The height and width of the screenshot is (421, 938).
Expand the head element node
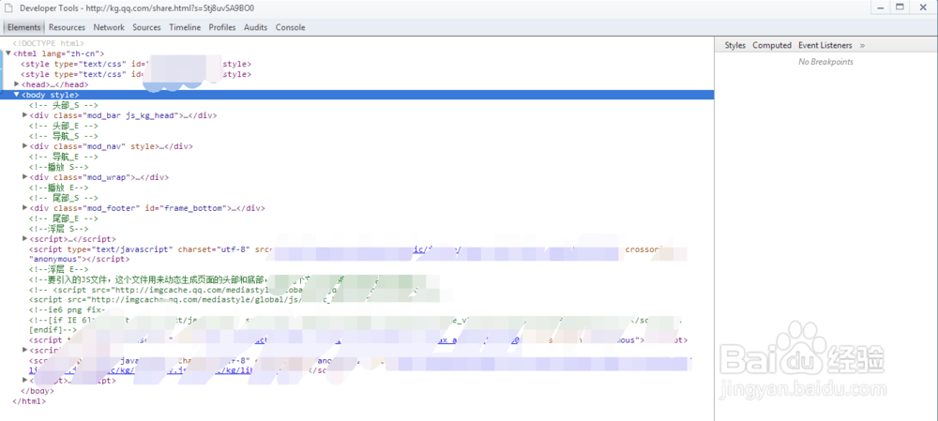click(x=17, y=84)
